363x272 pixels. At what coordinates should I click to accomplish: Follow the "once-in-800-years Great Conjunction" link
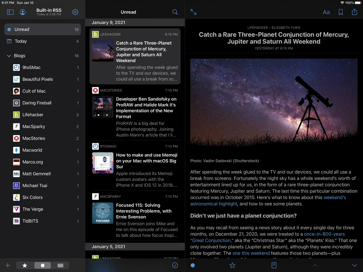(268, 237)
